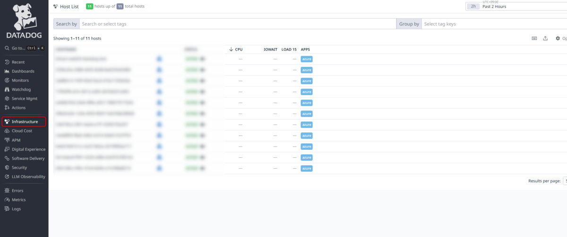Open the Go to... quick search

[24, 48]
